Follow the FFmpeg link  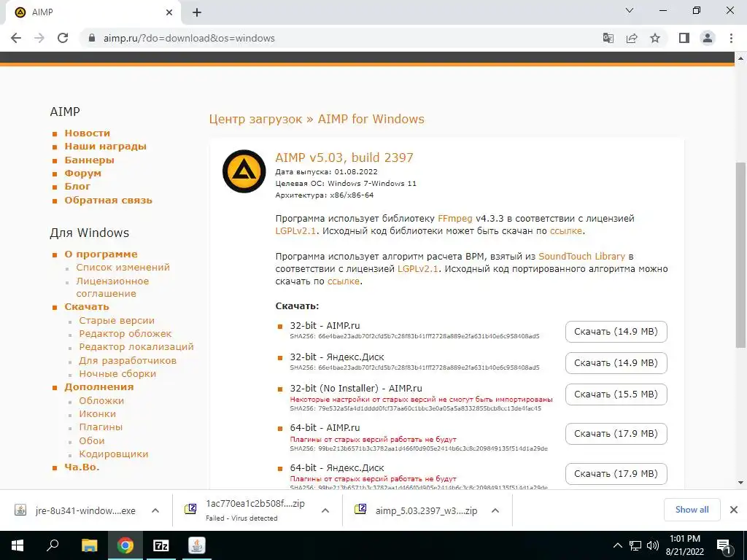[x=455, y=219]
